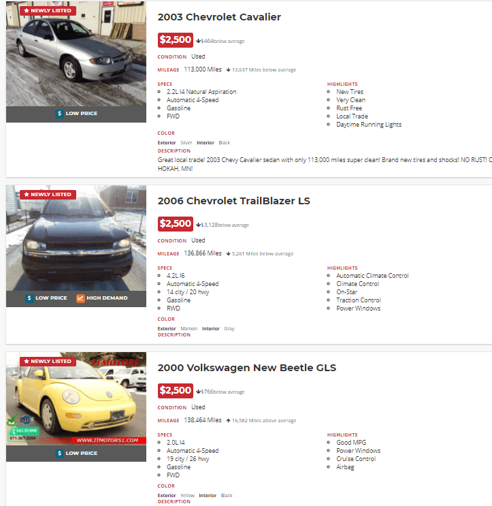This screenshot has width=492, height=506.
Task: Open the 2006 Chevrolet TrailBlazer LS listing title
Action: click(234, 201)
